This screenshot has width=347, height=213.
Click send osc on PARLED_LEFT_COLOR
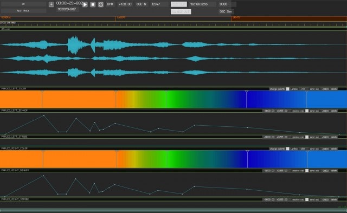tap(314, 89)
